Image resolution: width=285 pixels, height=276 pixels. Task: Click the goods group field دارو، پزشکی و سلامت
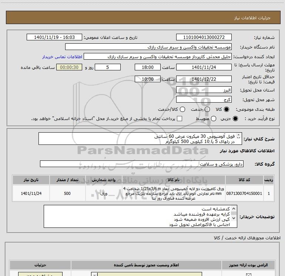(x=142, y=164)
